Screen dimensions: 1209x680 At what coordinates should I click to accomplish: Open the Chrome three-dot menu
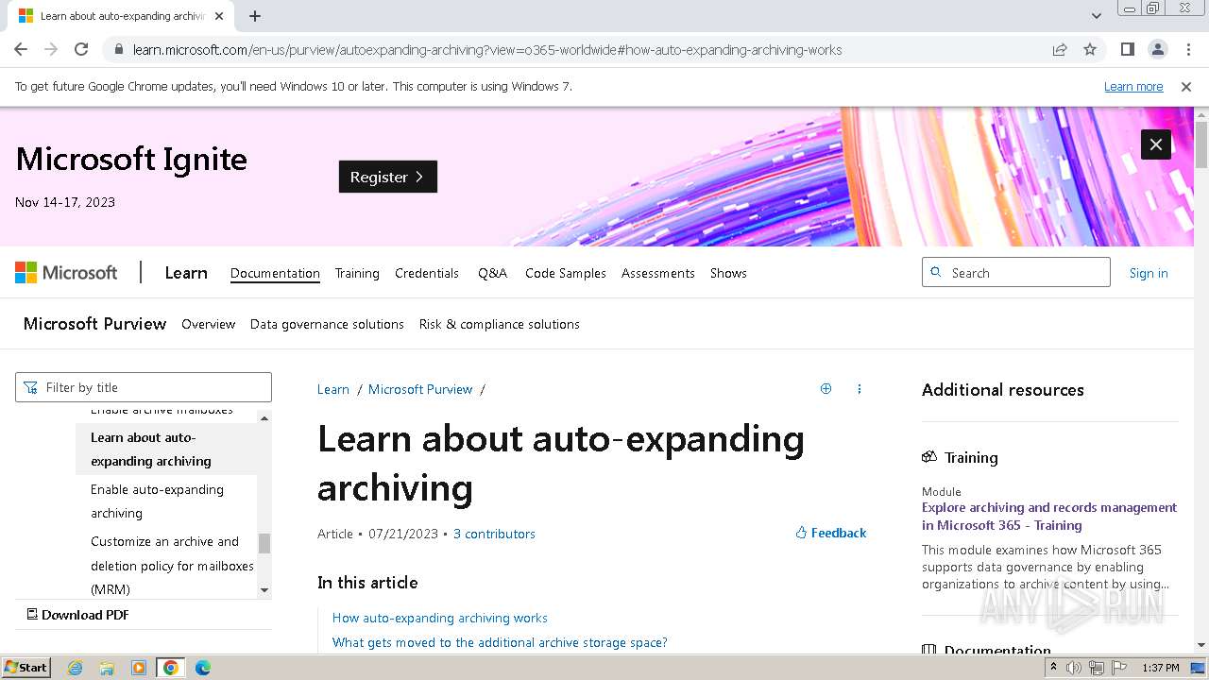[1187, 49]
